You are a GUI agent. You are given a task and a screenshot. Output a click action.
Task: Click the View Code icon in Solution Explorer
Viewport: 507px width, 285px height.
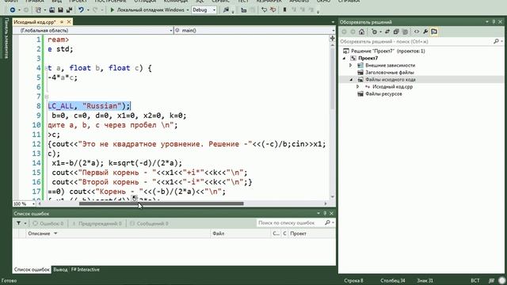tap(417, 32)
